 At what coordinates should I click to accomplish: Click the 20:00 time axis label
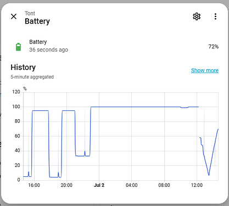pyautogui.click(x=66, y=185)
